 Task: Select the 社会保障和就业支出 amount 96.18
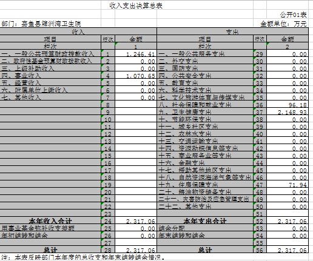288,104
